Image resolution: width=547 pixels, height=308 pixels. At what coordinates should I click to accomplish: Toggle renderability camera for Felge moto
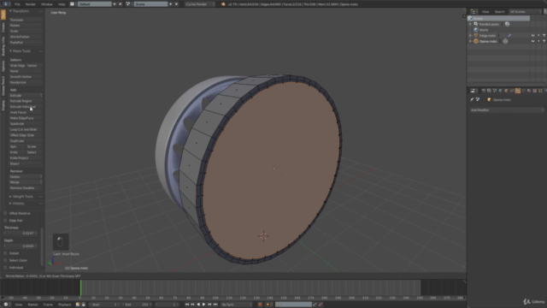544,36
